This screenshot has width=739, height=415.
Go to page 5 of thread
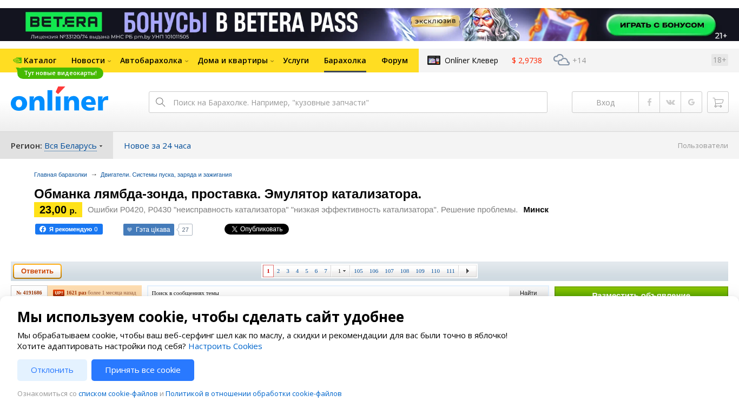pyautogui.click(x=307, y=271)
